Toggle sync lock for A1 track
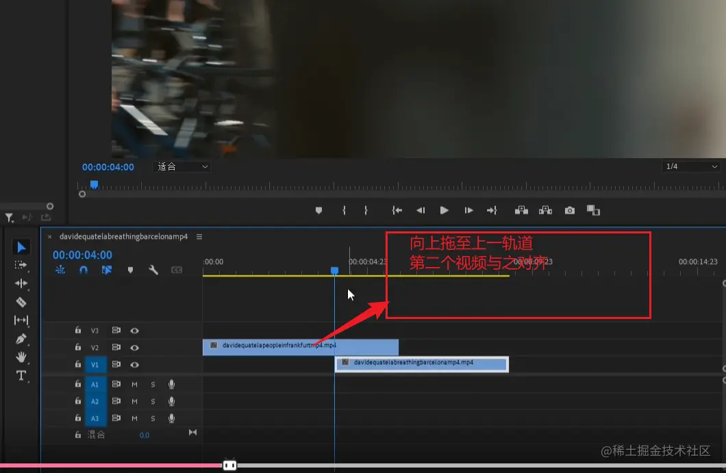 point(116,384)
